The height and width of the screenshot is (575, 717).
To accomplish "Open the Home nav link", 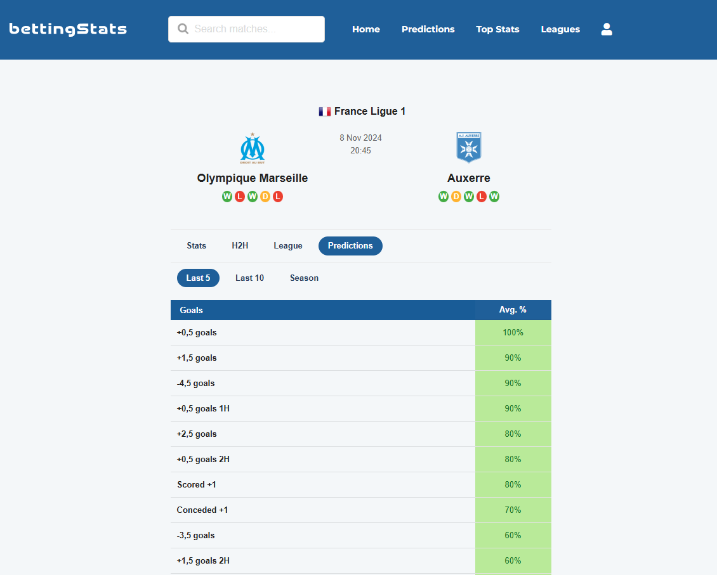I will tap(366, 29).
